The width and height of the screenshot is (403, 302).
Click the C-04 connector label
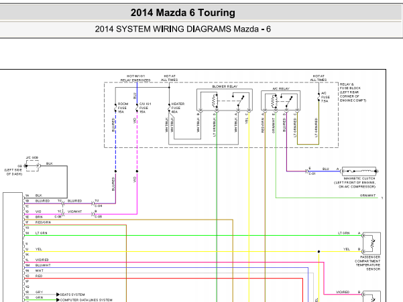click(x=98, y=206)
